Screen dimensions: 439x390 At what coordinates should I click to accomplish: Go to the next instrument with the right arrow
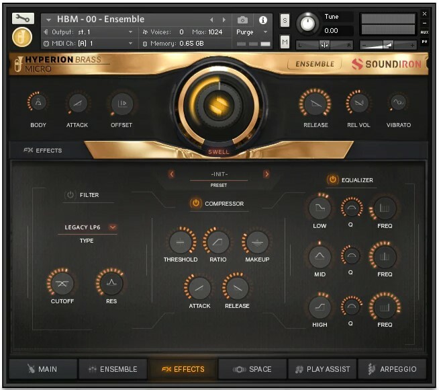(x=224, y=20)
